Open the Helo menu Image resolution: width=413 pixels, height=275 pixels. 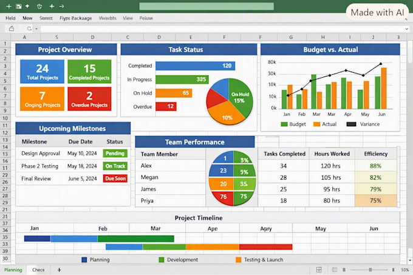(x=10, y=18)
